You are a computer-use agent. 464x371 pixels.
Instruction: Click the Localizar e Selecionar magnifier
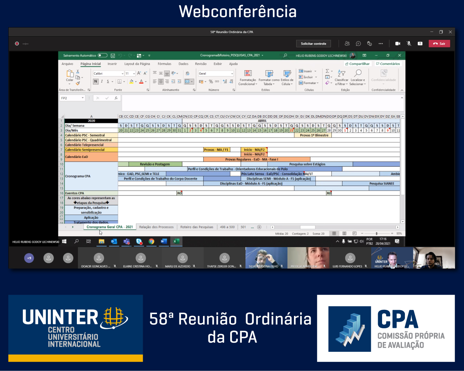[x=358, y=73]
